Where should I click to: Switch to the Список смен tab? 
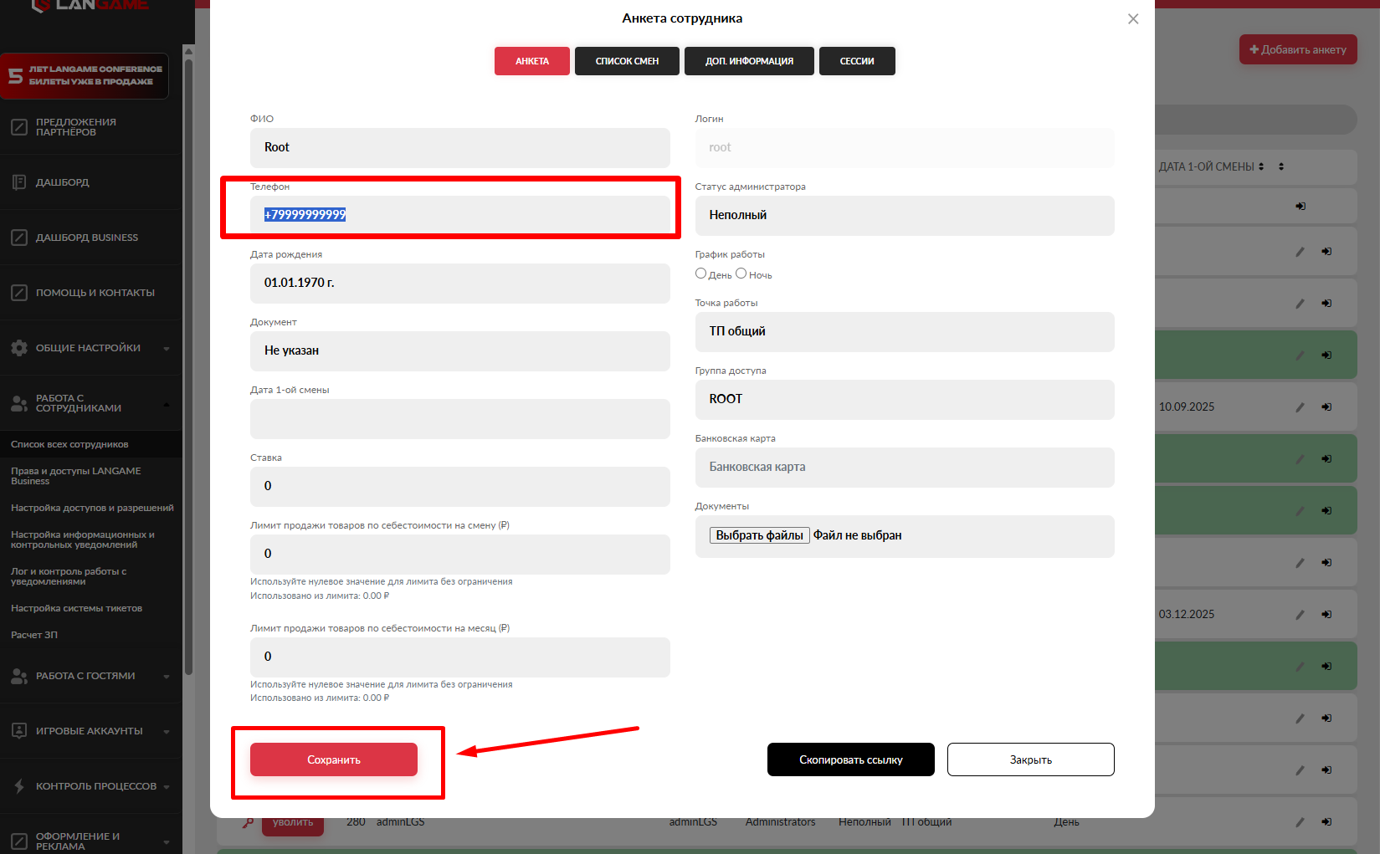[627, 61]
